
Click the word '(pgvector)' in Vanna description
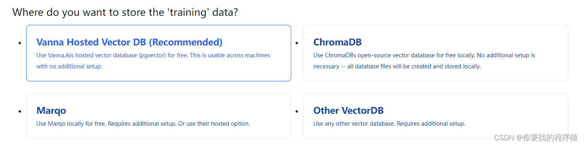[x=152, y=55]
